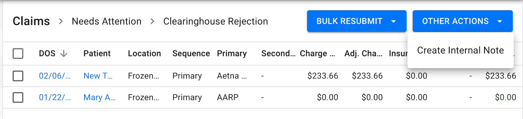Image resolution: width=523 pixels, height=119 pixels.
Task: Sort by the Sequence column header
Action: point(191,53)
